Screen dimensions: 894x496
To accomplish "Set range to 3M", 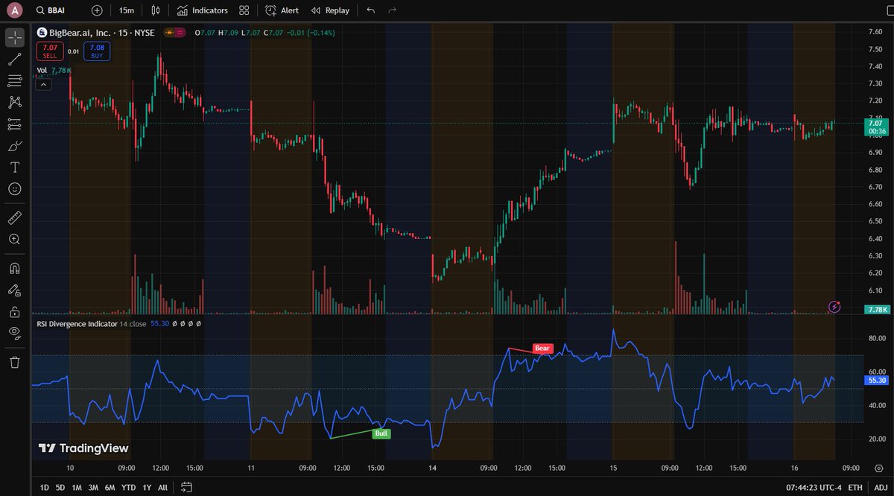I will click(x=93, y=487).
